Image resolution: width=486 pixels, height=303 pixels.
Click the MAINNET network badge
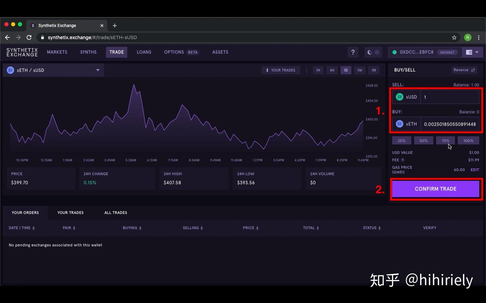pos(447,52)
